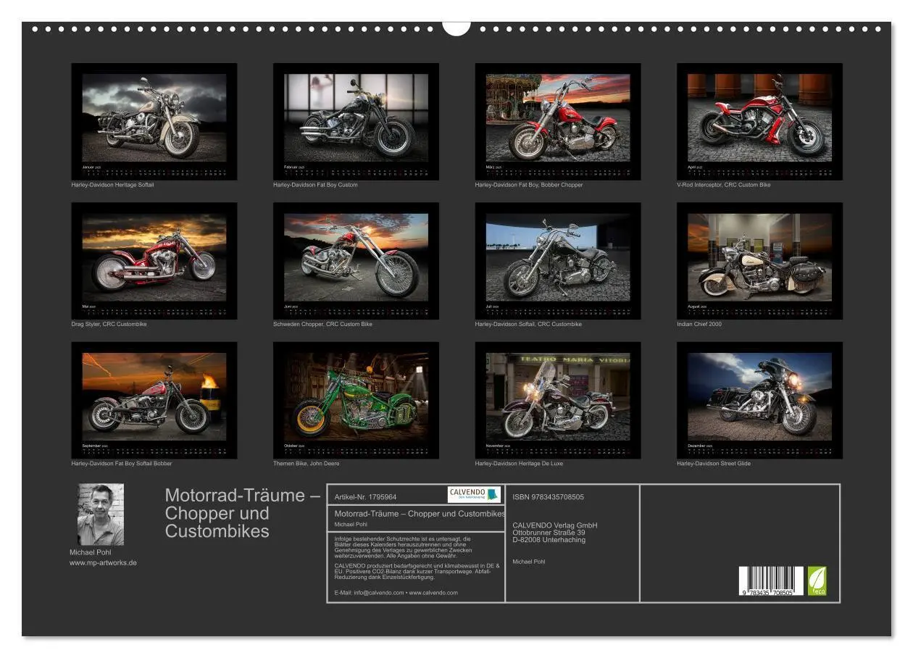913x658 pixels.
Task: Open the Harley-Davidson Fat Boy Custom thumbnail
Action: click(x=356, y=122)
